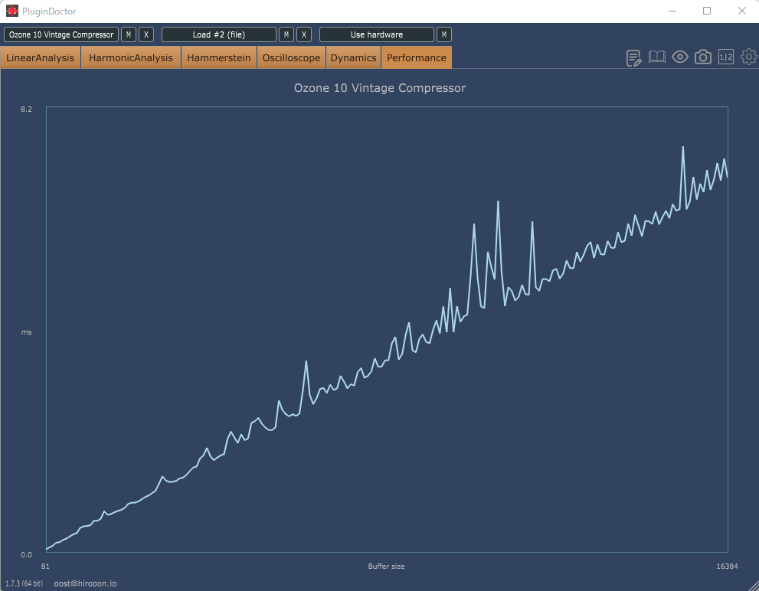Click the version 1.7.3 (64 bit) text
The width and height of the screenshot is (759, 591).
(x=25, y=584)
